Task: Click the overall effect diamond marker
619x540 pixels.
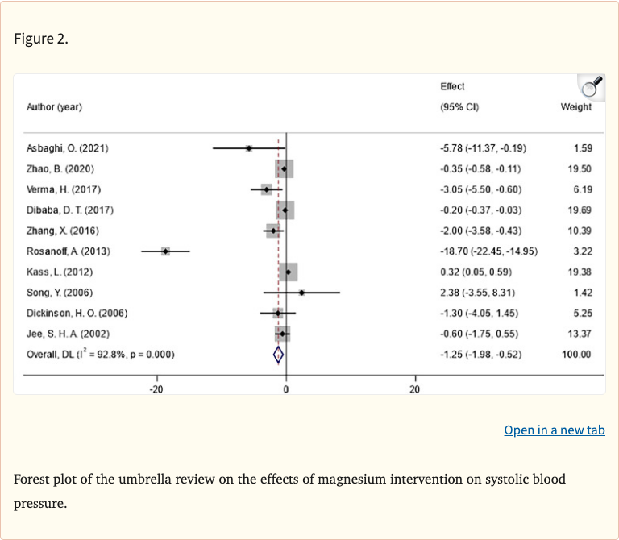Action: click(278, 355)
